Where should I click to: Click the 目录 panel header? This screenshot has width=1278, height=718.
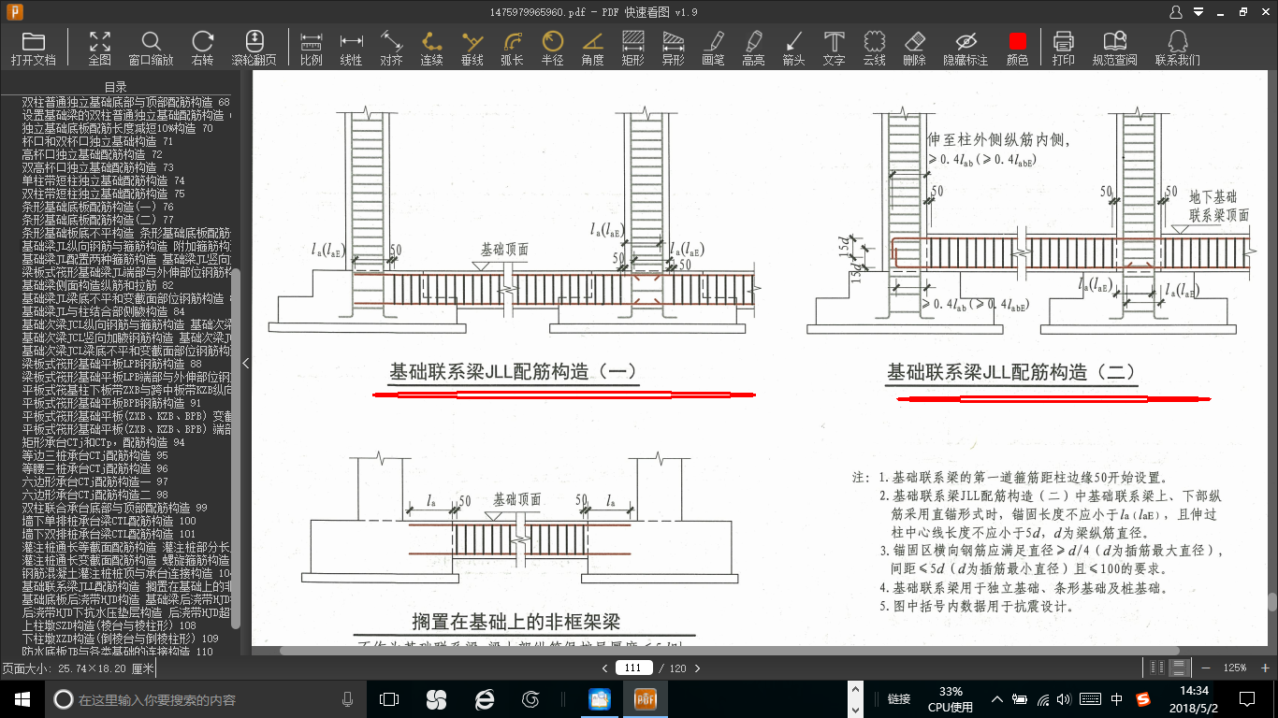click(116, 87)
